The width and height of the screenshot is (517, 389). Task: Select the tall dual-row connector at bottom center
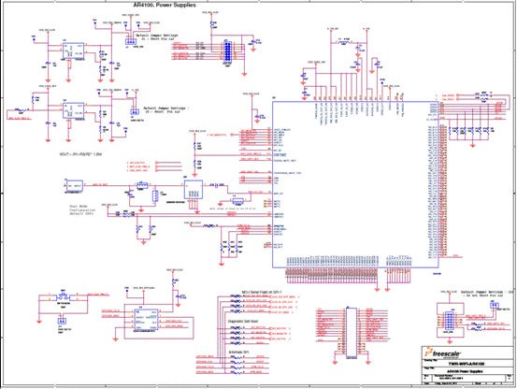coord(352,332)
